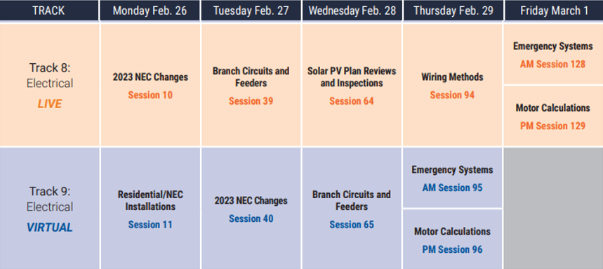603x269 pixels.
Task: Open Session 40 in the virtual track
Action: (251, 218)
